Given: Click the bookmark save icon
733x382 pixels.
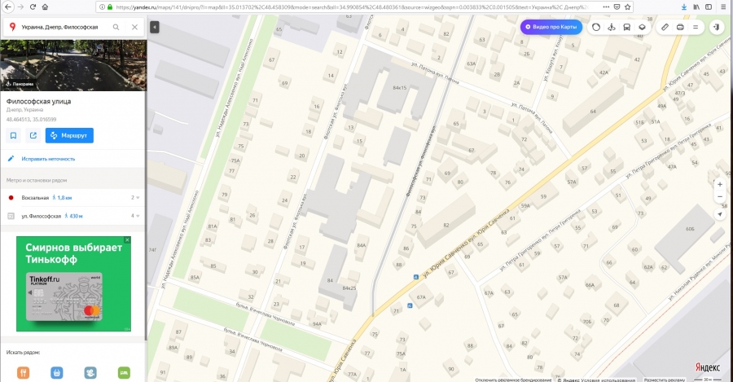Looking at the screenshot, I should point(13,135).
